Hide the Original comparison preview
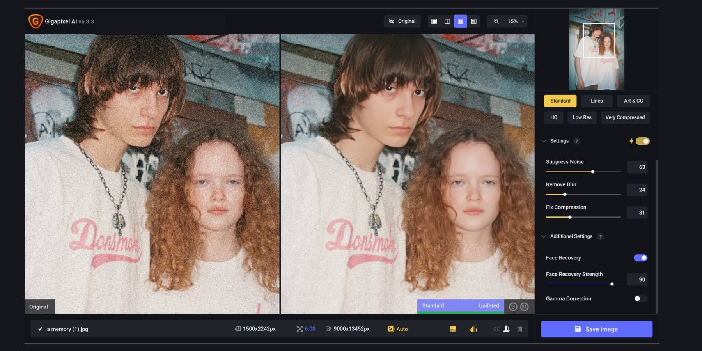Viewport: 702px width, 351px height. tap(402, 21)
